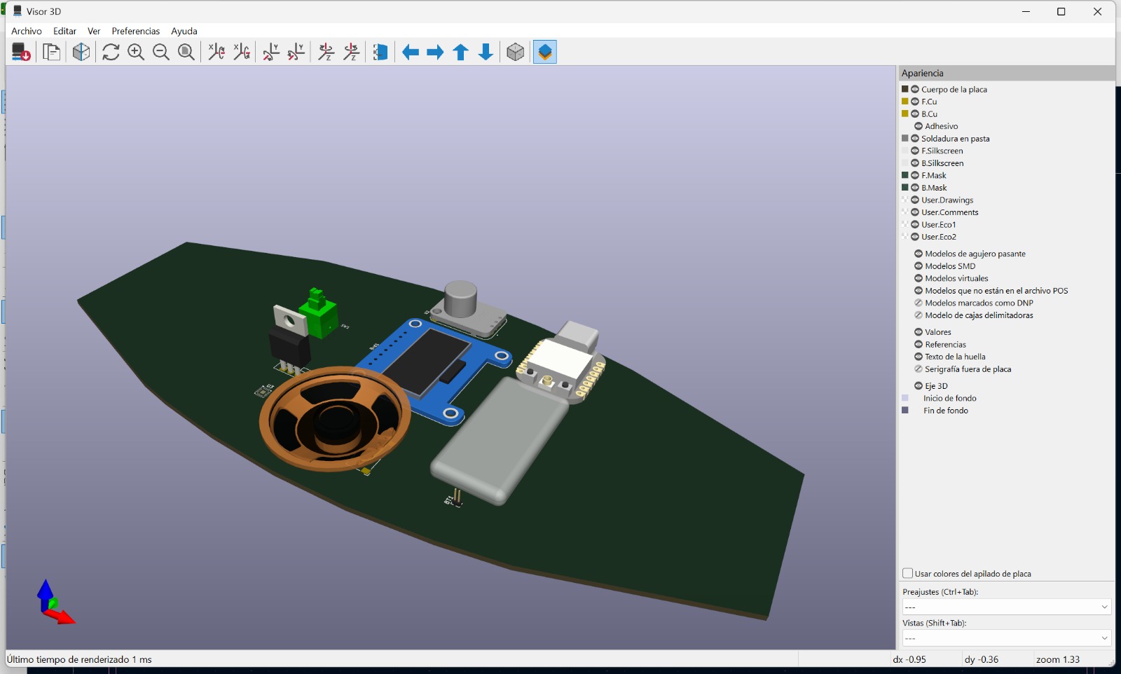
Task: Toggle visibility of Modelos SMD
Action: coord(919,266)
